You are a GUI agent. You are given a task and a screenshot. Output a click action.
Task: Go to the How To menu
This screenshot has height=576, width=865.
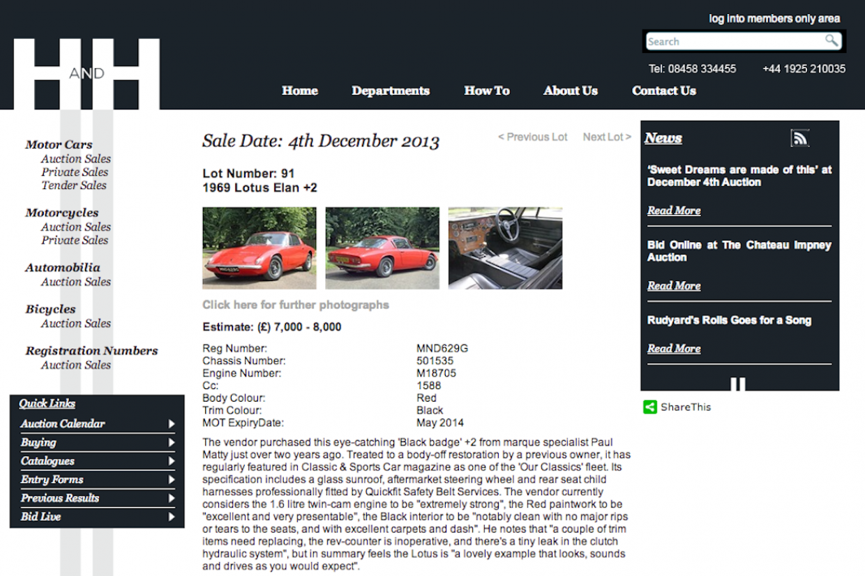487,91
